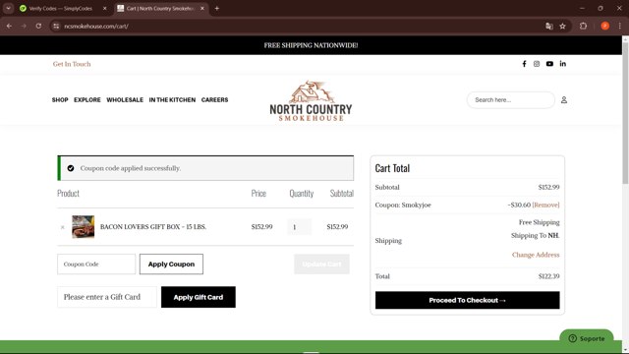Open the user account icon
629x354 pixels.
click(563, 100)
